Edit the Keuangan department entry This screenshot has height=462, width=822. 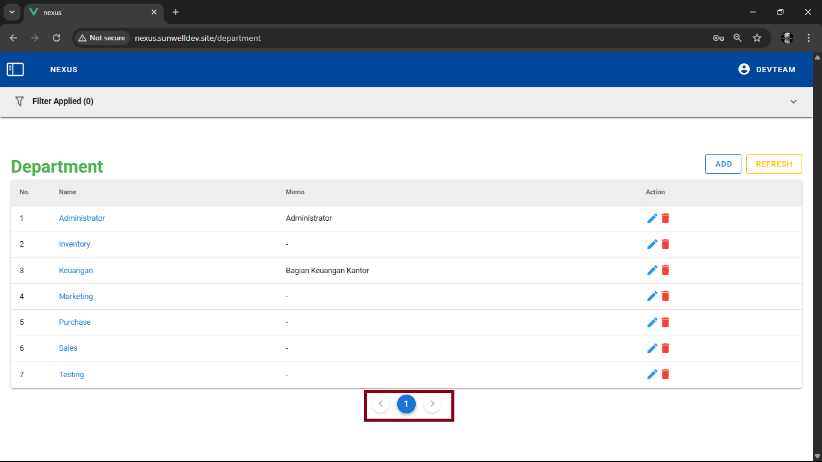coord(652,271)
